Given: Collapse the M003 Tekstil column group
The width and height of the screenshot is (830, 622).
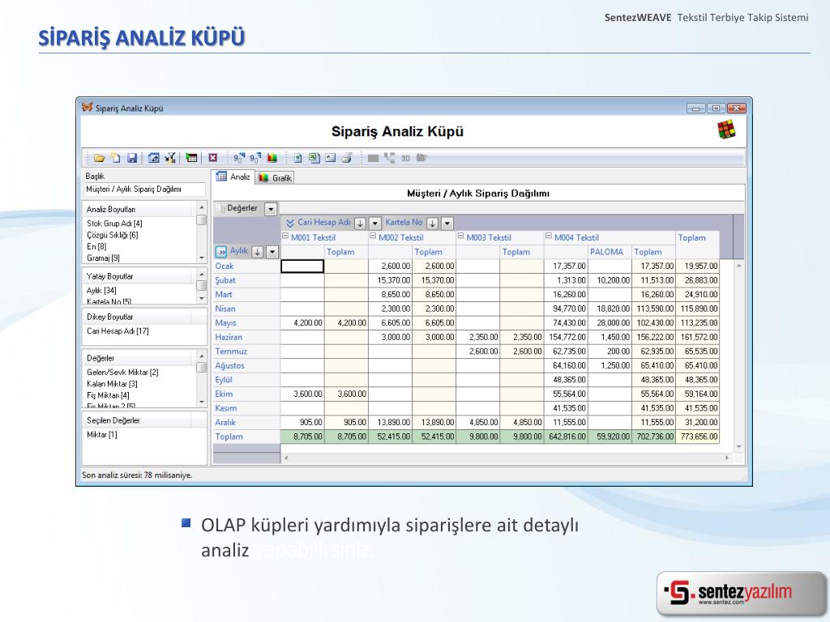Looking at the screenshot, I should pos(460,236).
